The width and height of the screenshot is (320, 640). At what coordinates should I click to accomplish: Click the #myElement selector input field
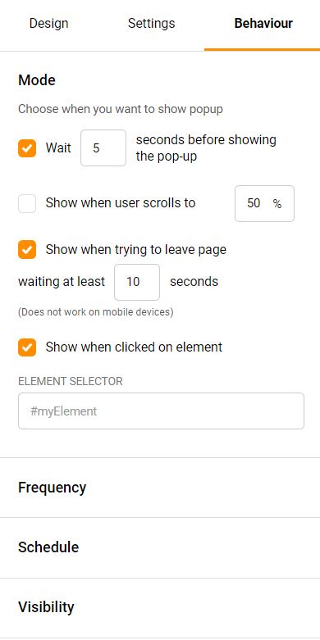click(x=161, y=411)
